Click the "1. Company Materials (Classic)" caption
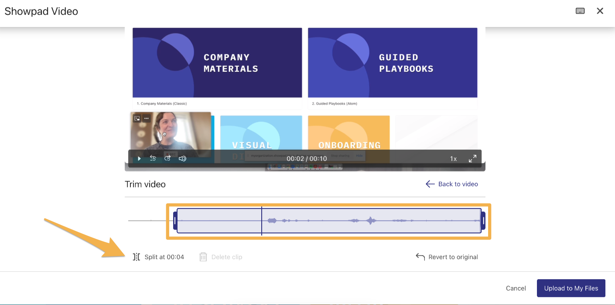The image size is (615, 305). tap(162, 104)
